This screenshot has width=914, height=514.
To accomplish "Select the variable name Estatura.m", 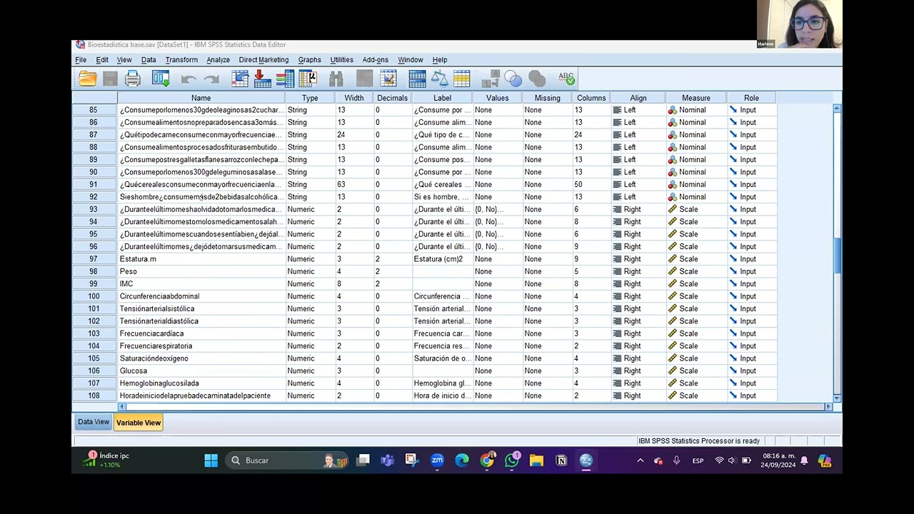I will (x=138, y=259).
